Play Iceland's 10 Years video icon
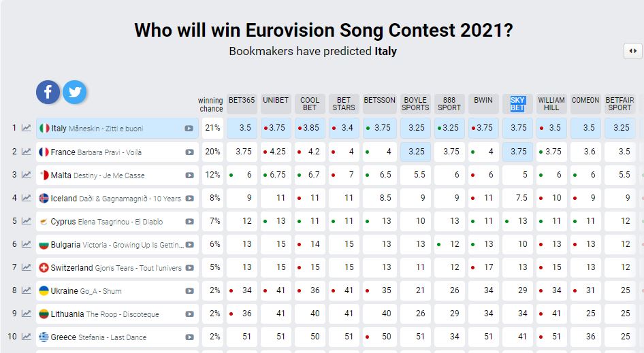Screen dimensions: 644x353 pos(189,199)
